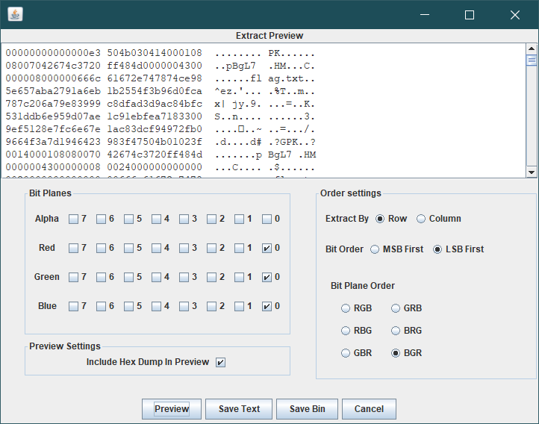Check the Blue bit plane 2 box

(211, 306)
